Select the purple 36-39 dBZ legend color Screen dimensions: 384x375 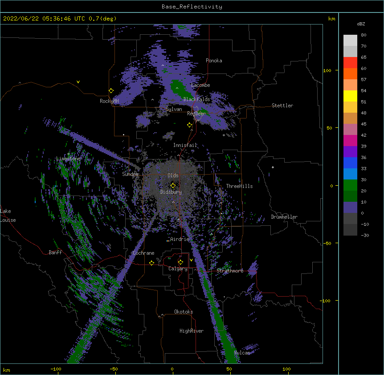click(350, 152)
